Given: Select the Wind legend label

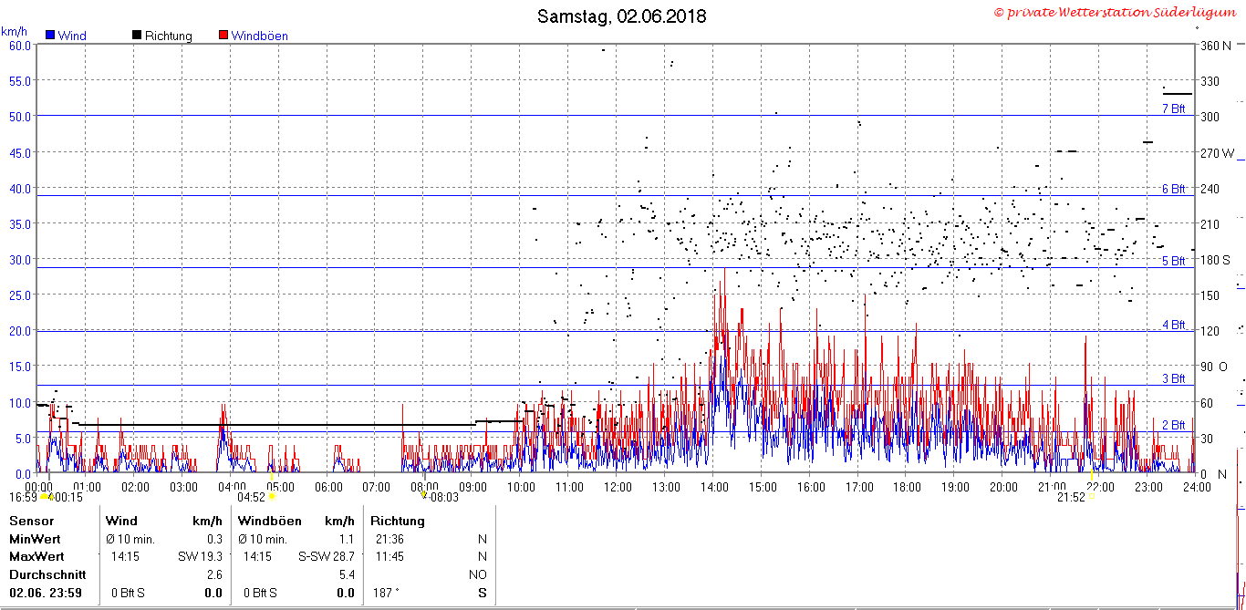Looking at the screenshot, I should point(72,36).
